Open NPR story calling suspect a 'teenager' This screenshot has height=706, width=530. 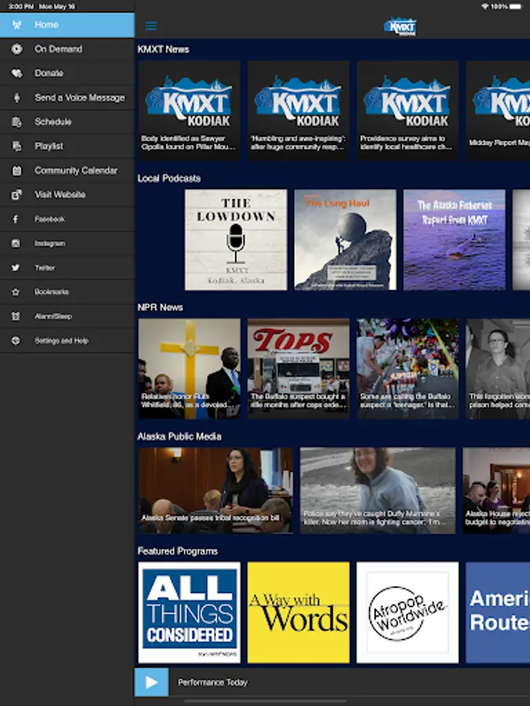coord(408,369)
